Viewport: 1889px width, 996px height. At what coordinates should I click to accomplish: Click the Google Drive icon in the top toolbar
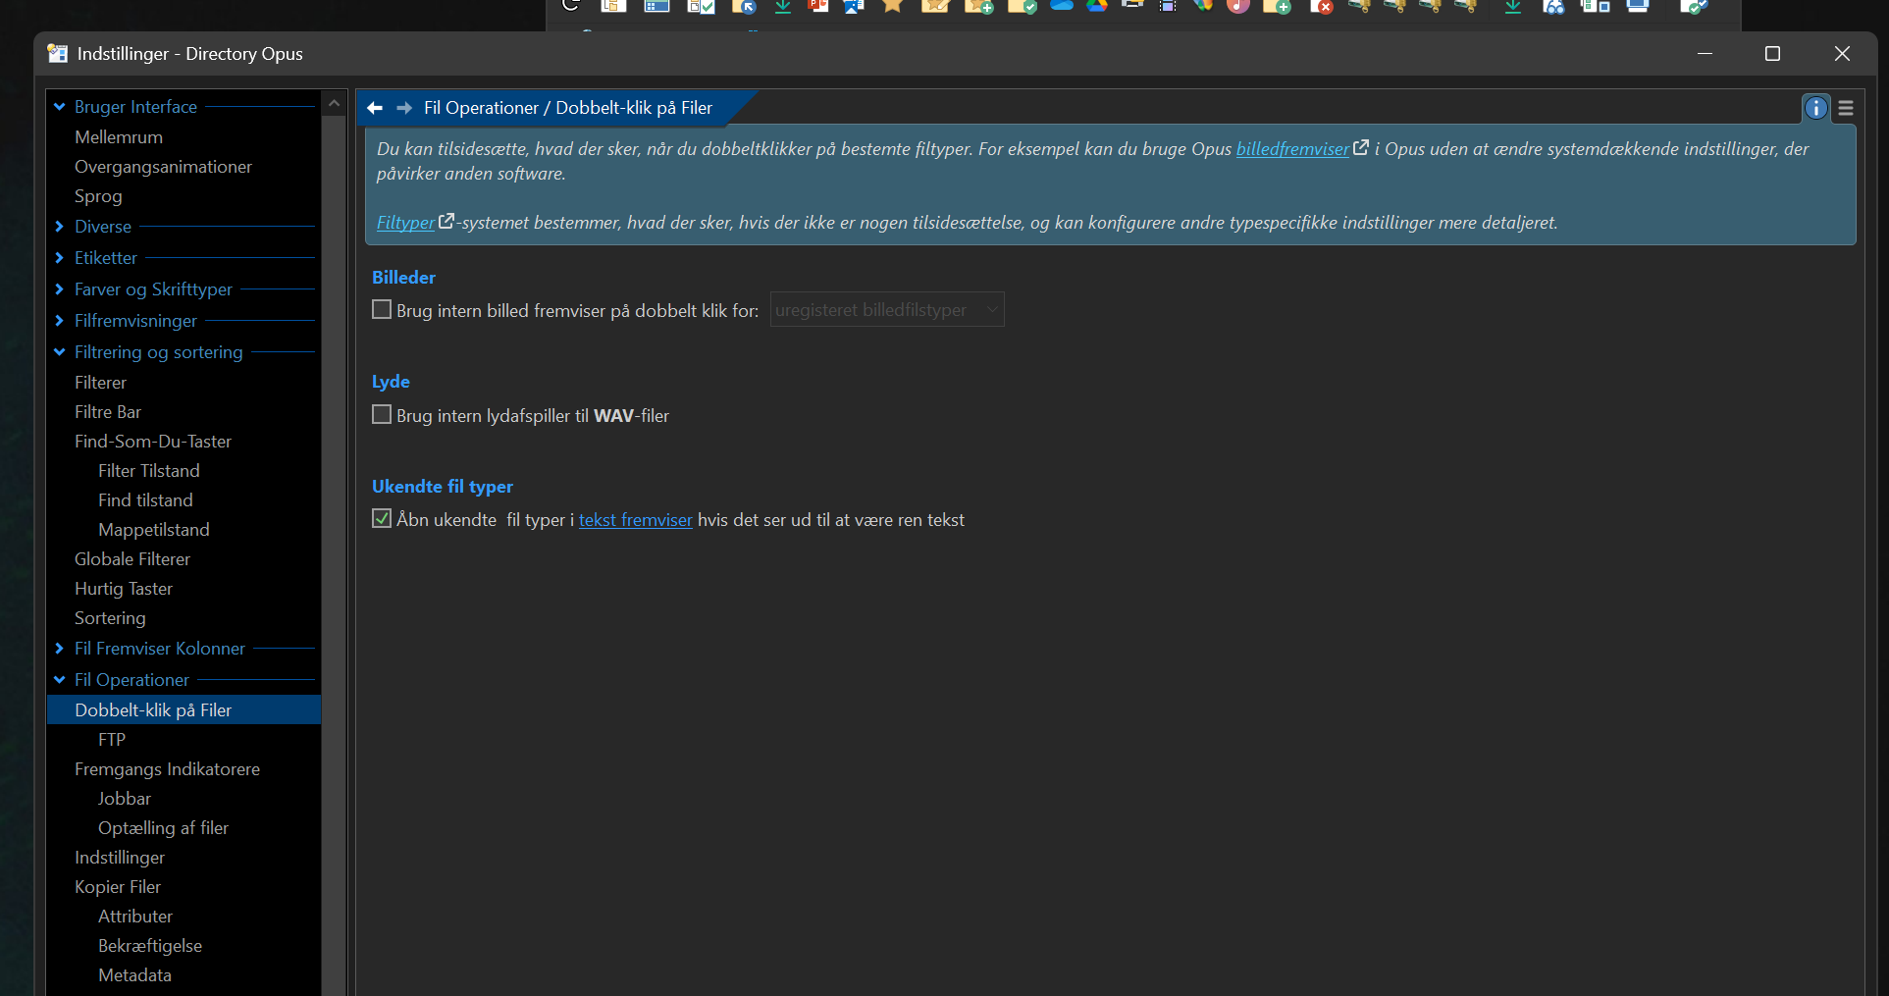(1097, 6)
